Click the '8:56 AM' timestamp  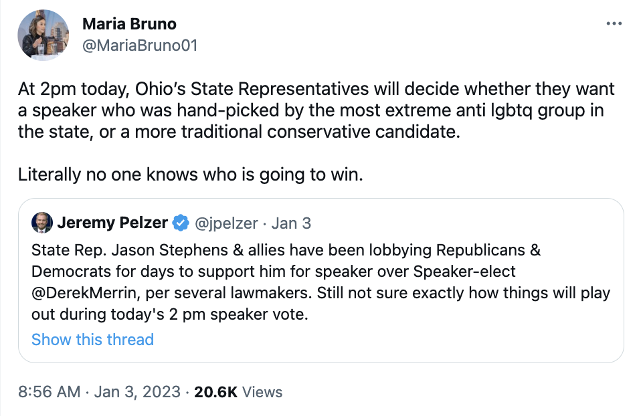(49, 392)
